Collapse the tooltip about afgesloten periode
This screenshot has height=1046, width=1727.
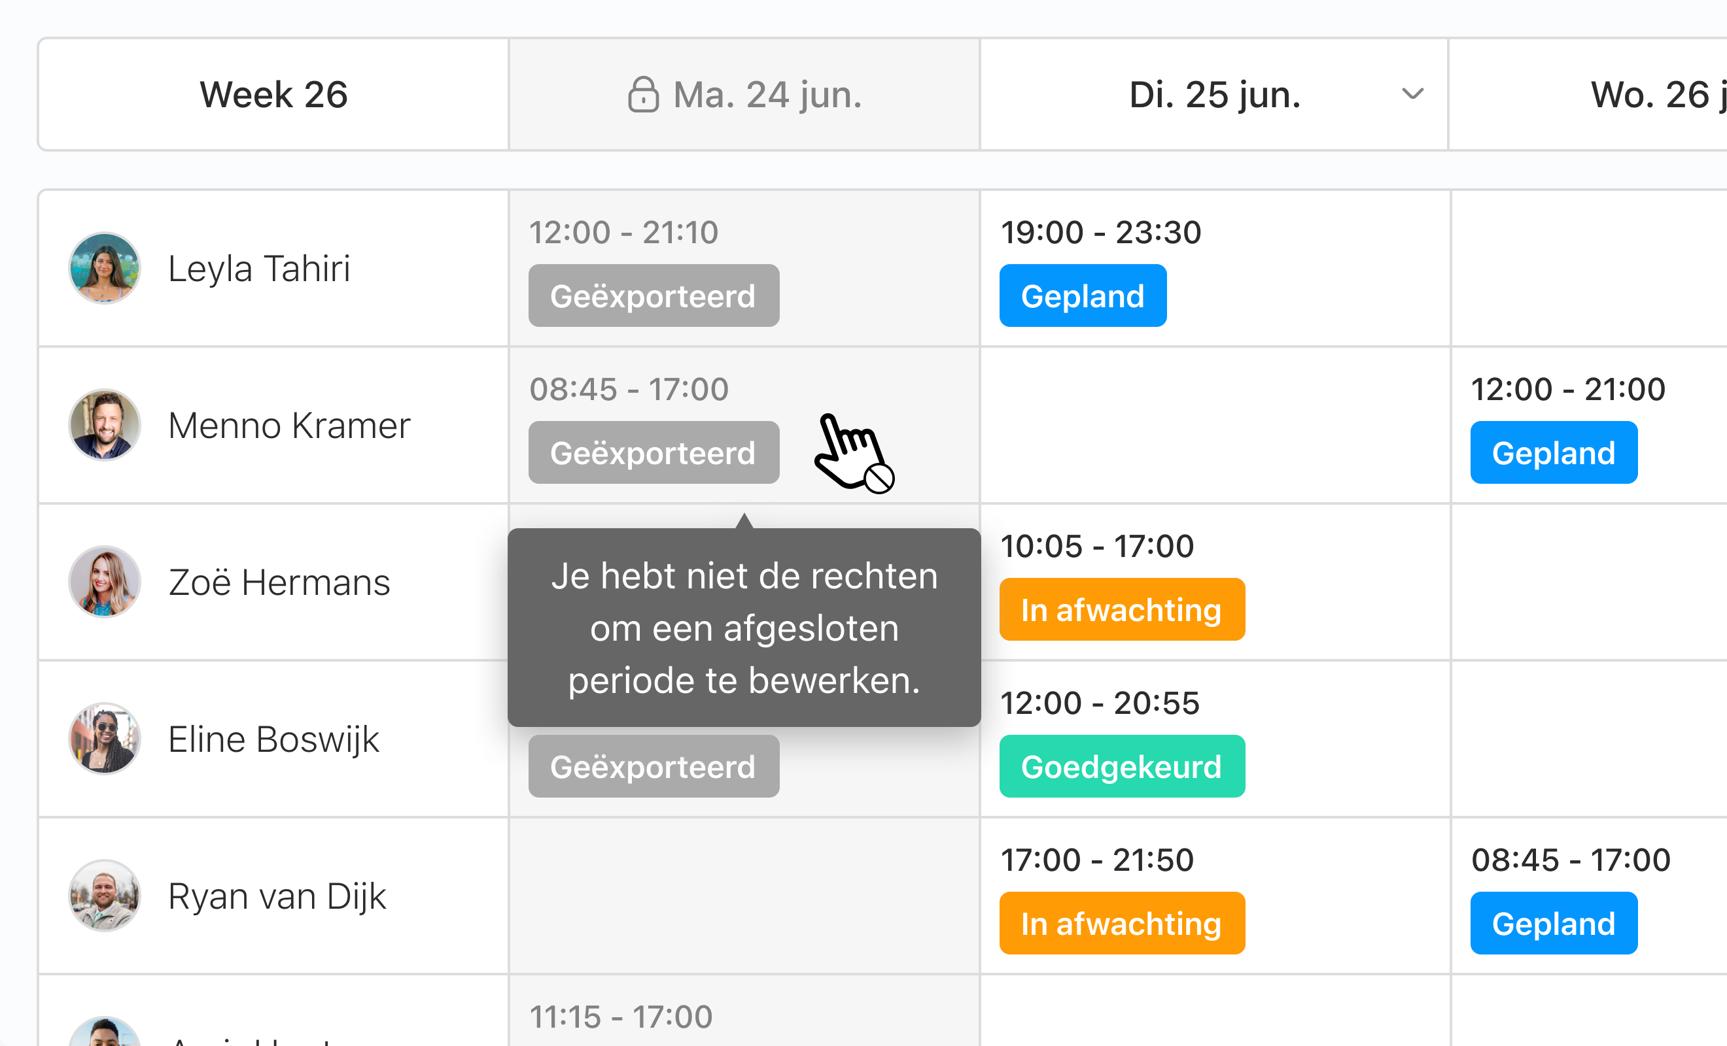click(744, 628)
